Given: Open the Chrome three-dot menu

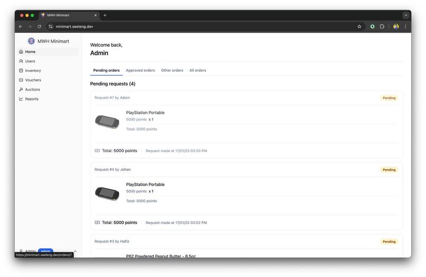Looking at the screenshot, I should [x=405, y=26].
